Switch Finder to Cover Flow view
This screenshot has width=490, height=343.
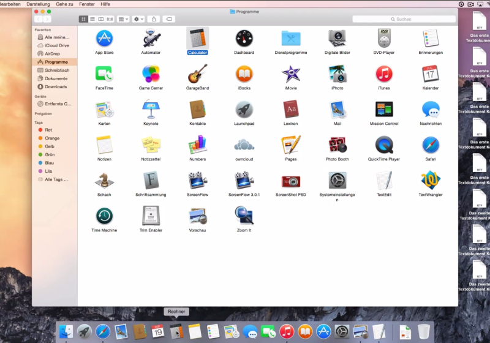pos(110,19)
